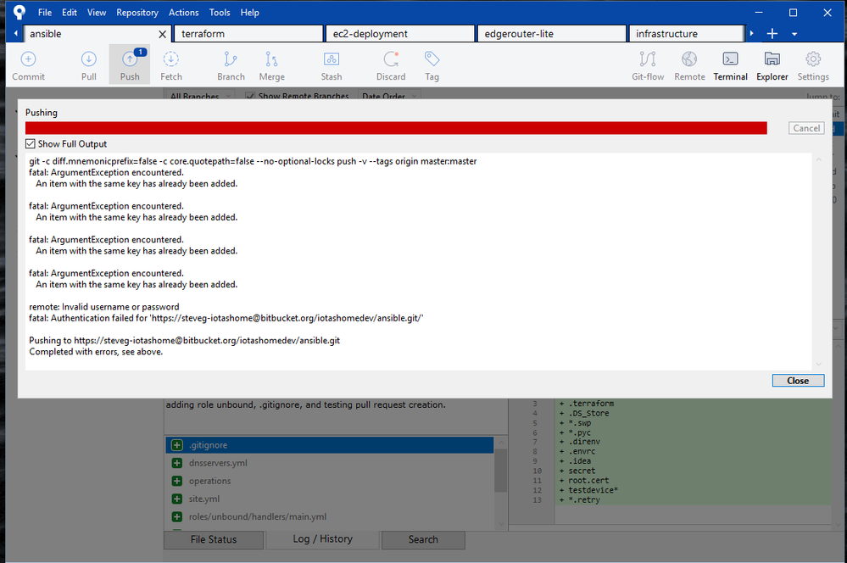Switch to the terraform tab
847x563 pixels.
(x=248, y=34)
